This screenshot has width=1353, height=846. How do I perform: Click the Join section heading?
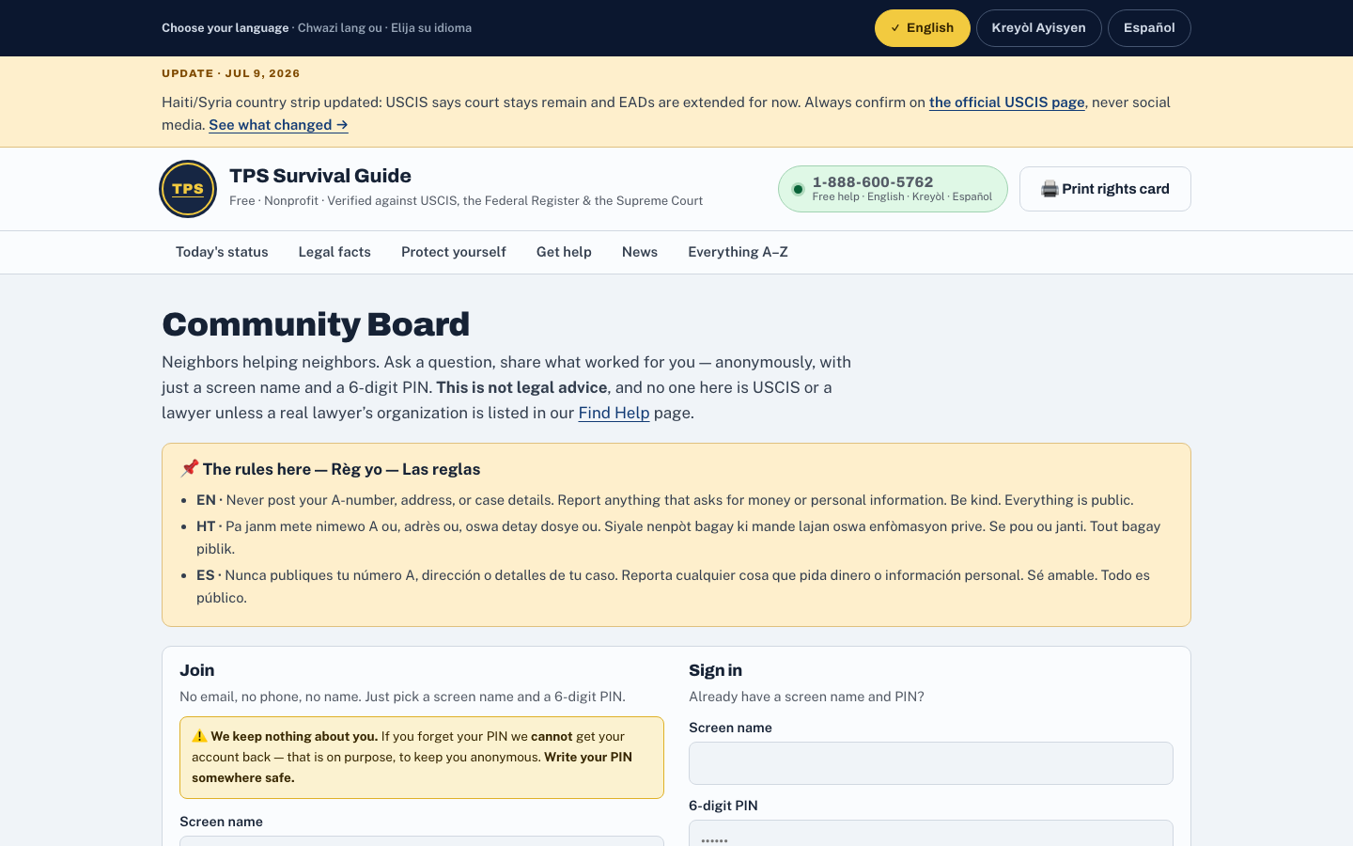(x=197, y=670)
